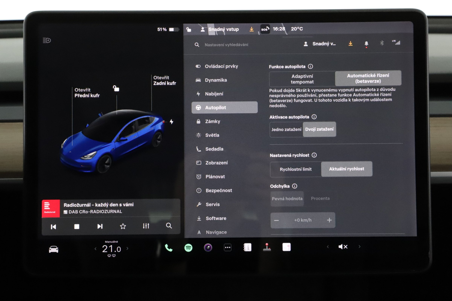The image size is (452, 301).
Task: Open the Phone app in the bottom bar
Action: pyautogui.click(x=169, y=248)
